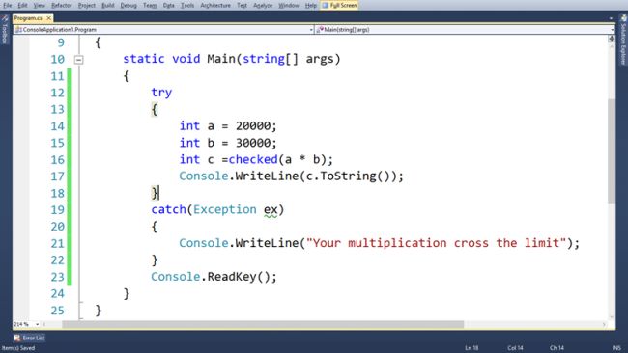Viewport: 628px width, 353px height.
Task: Open the Window menu
Action: point(288,5)
